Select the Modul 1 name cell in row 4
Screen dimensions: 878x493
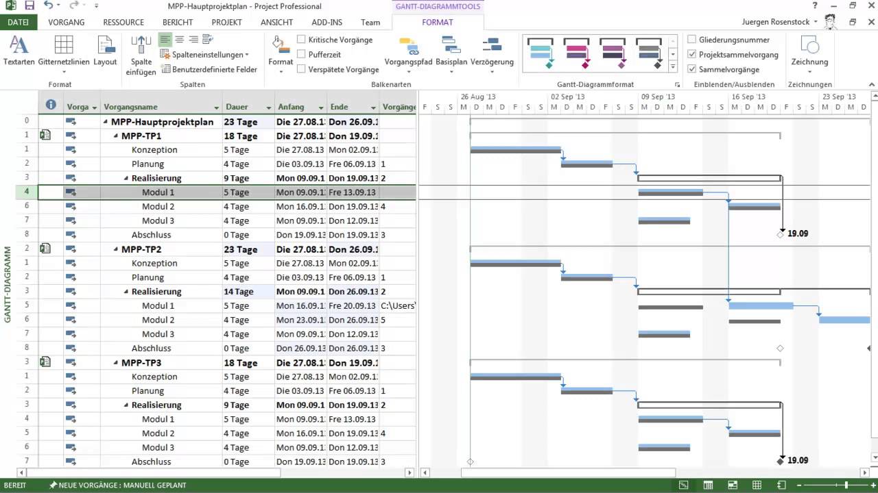(161, 192)
